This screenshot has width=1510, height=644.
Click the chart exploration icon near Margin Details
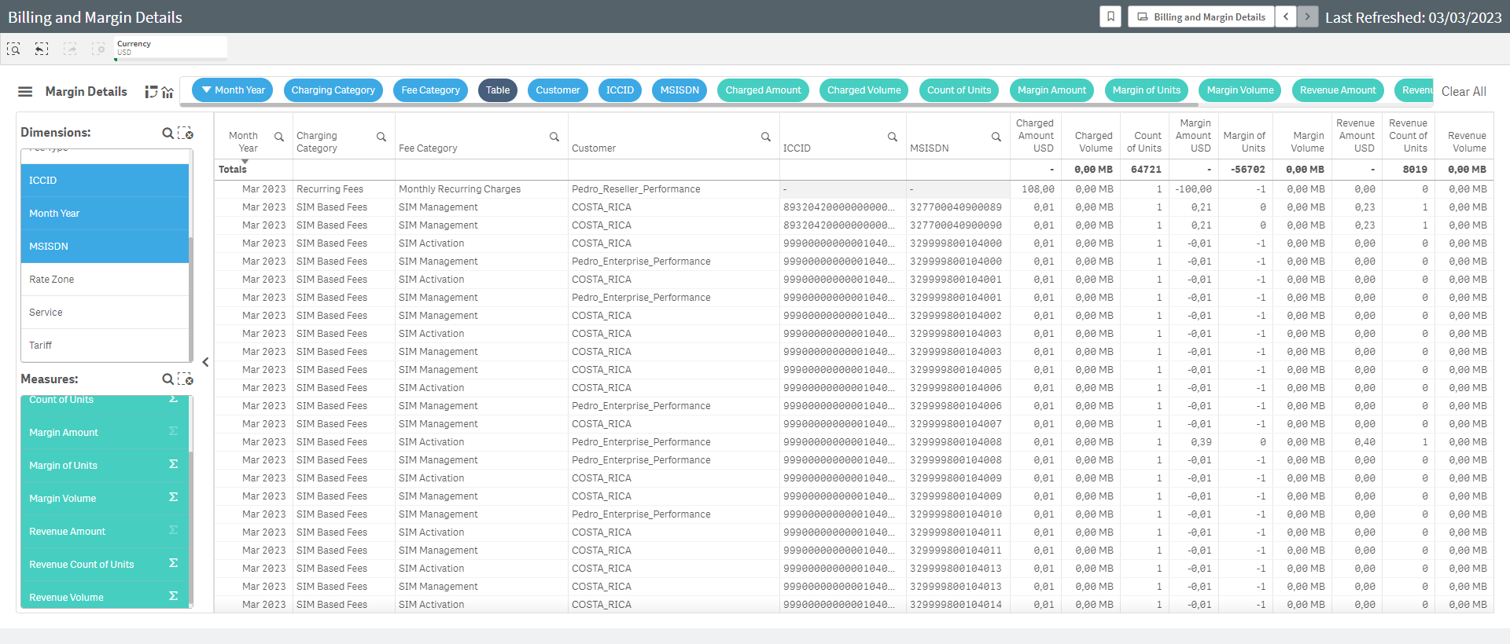160,92
